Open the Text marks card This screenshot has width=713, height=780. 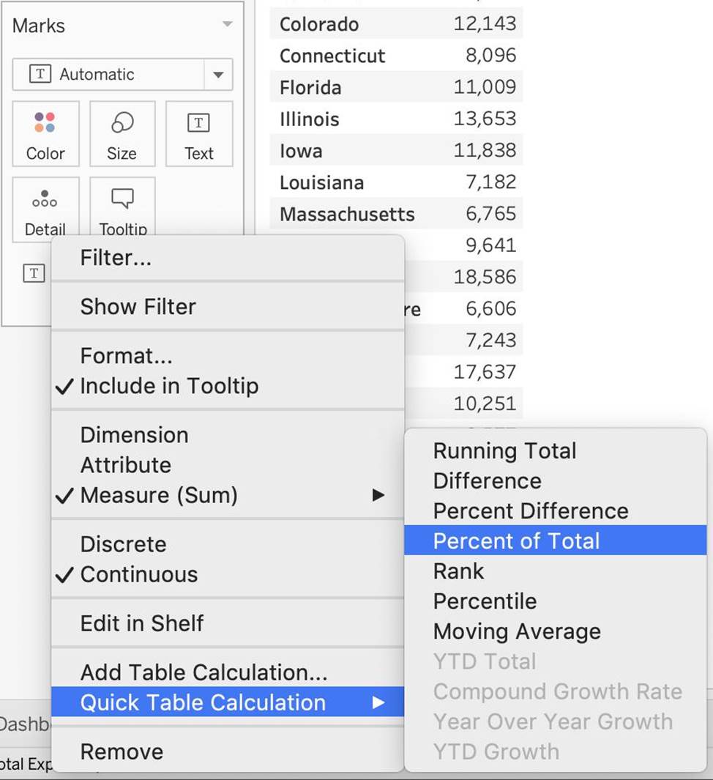click(x=198, y=135)
